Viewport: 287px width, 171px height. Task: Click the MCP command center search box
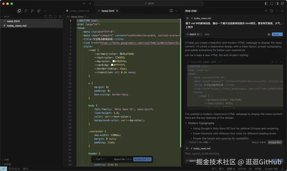pyautogui.click(x=149, y=3)
